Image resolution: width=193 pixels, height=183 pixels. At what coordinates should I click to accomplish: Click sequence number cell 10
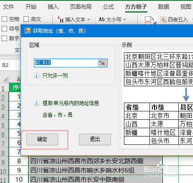pyautogui.click(x=19, y=179)
